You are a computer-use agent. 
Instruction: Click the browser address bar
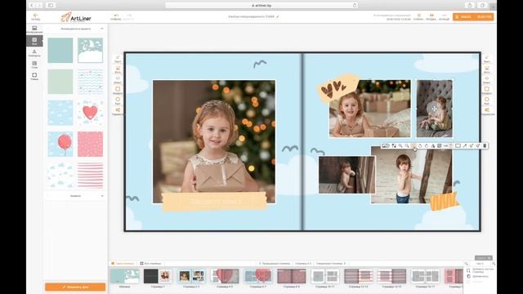tap(261, 6)
